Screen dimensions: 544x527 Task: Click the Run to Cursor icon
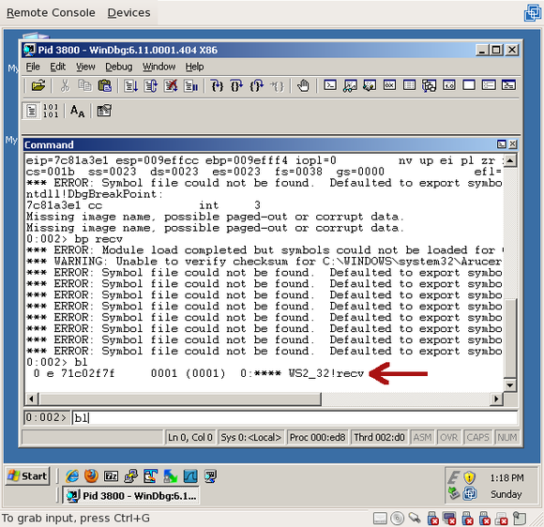pyautogui.click(x=277, y=85)
